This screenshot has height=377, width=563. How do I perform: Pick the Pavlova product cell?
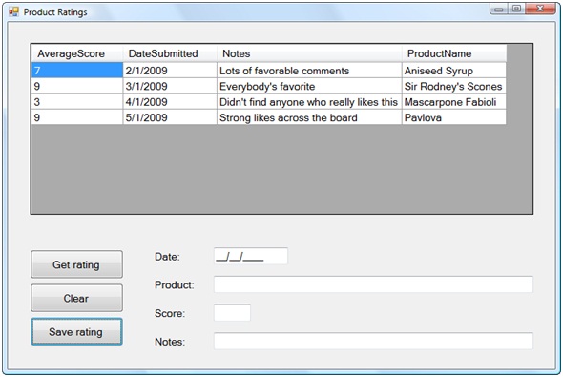(x=454, y=117)
